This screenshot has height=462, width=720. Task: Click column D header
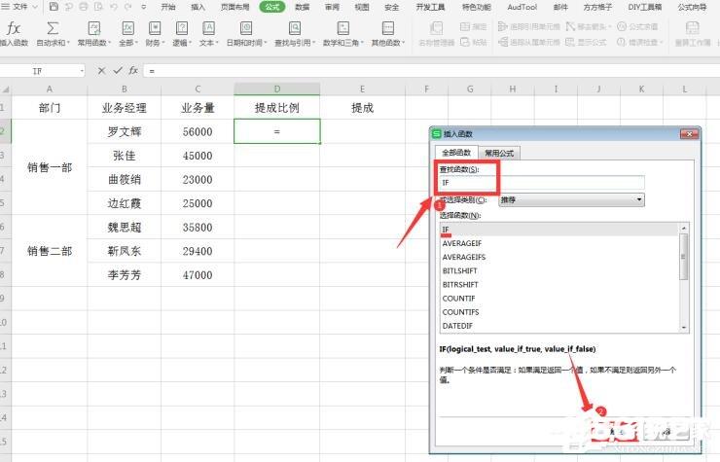tap(277, 89)
